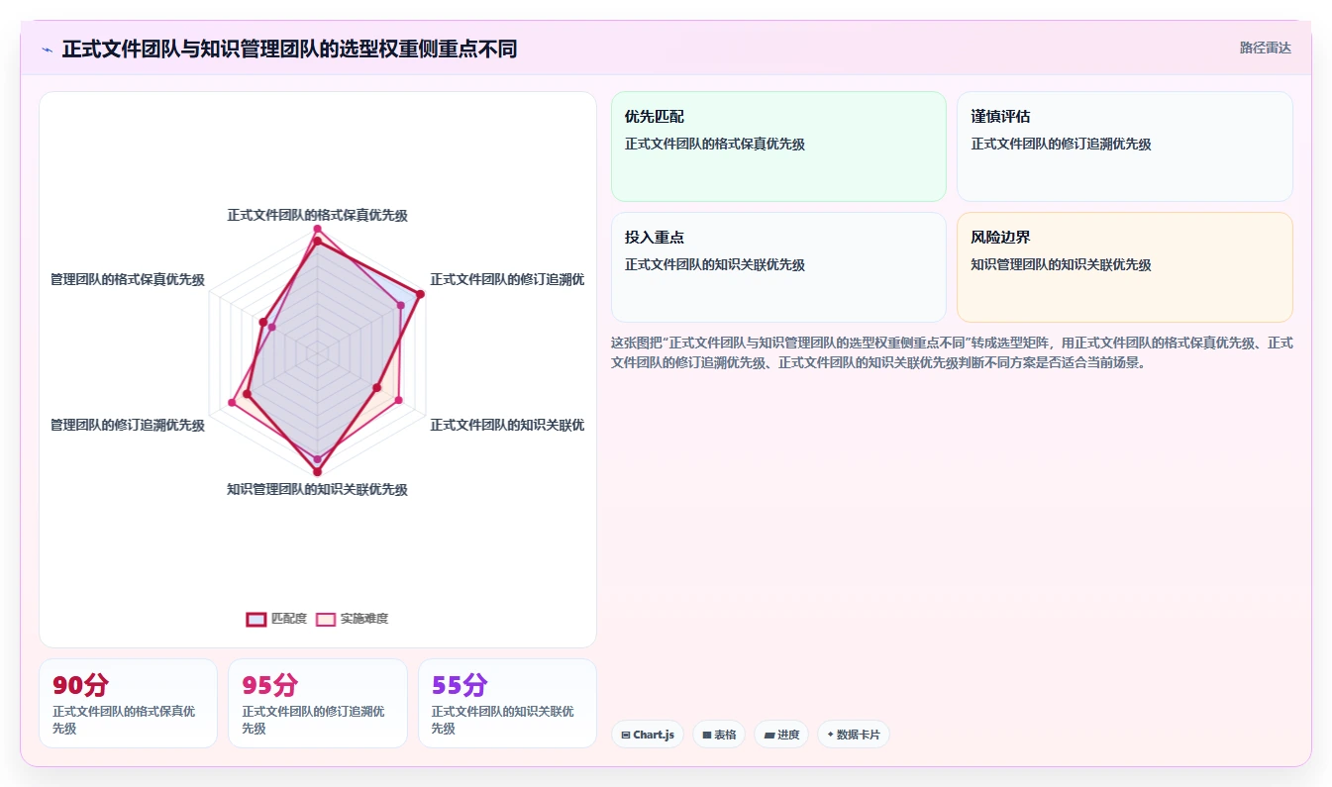Select the 投入重点 card
This screenshot has height=787, width=1332.
tap(778, 267)
